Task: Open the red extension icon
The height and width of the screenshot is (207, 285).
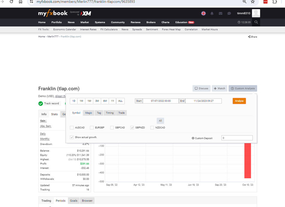Action: coord(265,2)
